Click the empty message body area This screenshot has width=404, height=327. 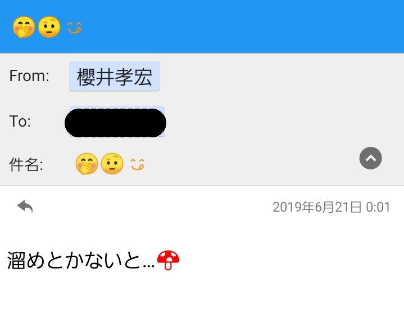202,299
